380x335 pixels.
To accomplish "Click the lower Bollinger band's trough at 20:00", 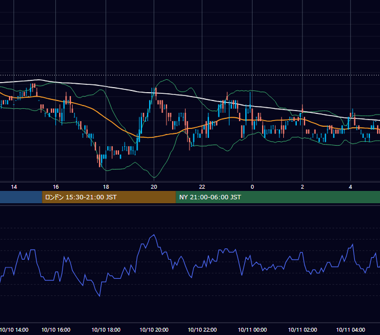I will (154, 177).
